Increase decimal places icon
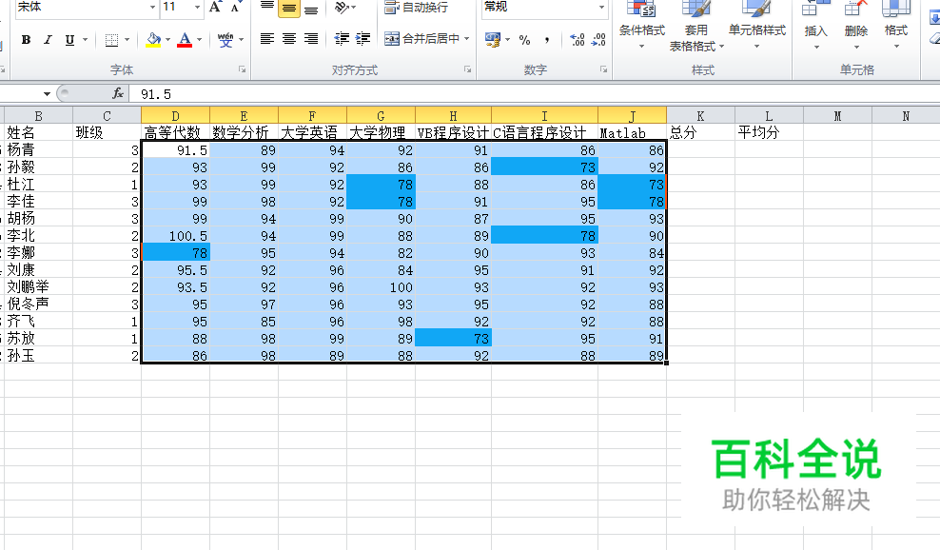Viewport: 940px width, 550px height. point(577,40)
